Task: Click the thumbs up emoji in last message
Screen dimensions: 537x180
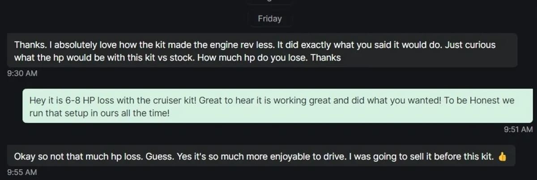Action: tap(502, 156)
